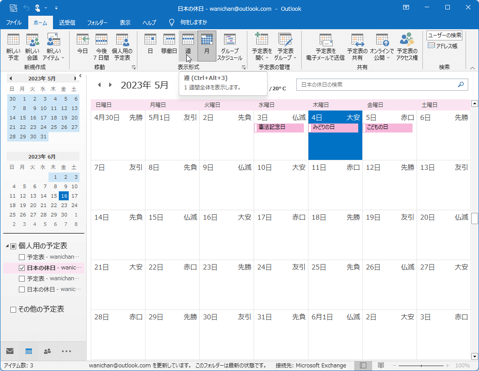Open the 予定表グループ dropdown
479x371 pixels.
[x=286, y=47]
